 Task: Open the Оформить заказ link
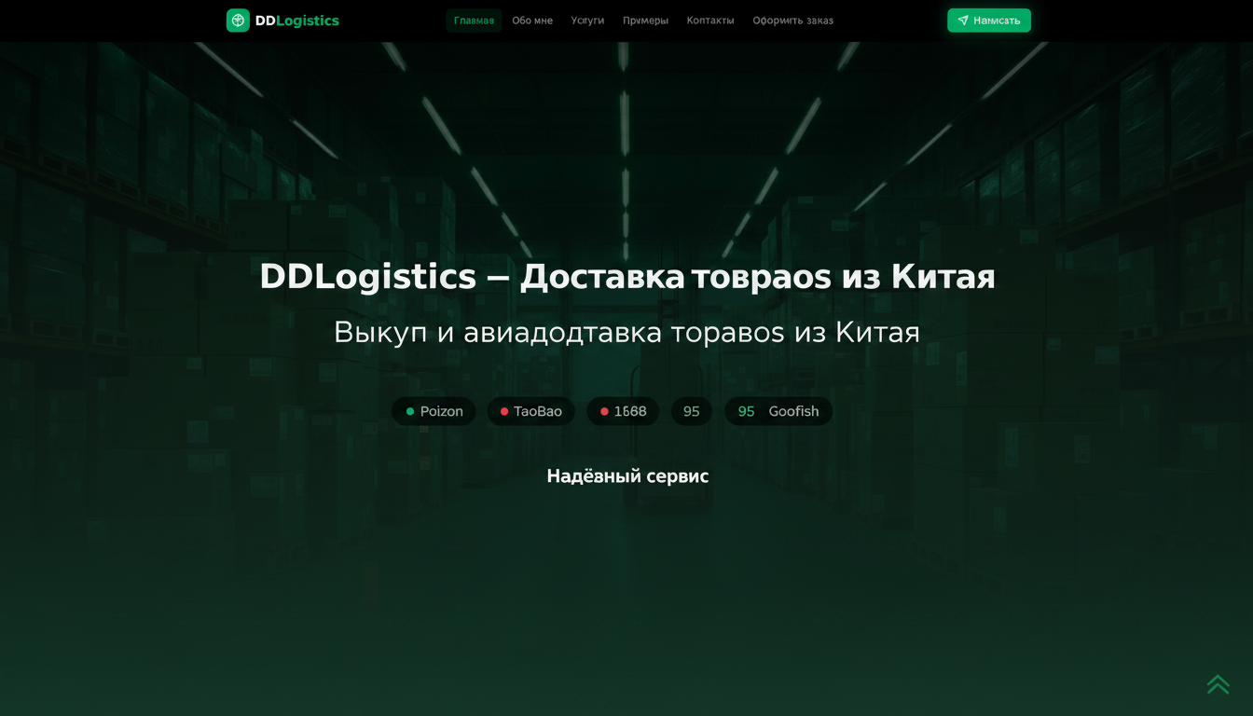pyautogui.click(x=793, y=21)
